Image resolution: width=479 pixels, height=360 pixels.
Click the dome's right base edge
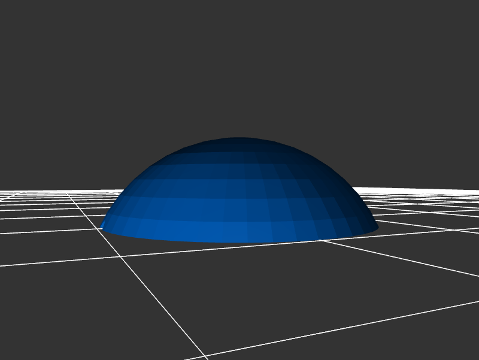376,228
